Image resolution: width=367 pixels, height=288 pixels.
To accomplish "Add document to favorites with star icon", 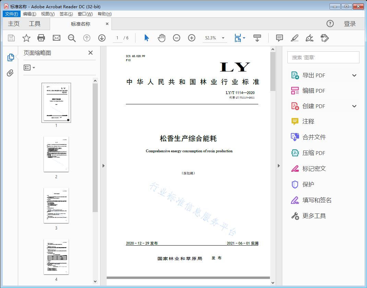I will point(26,38).
